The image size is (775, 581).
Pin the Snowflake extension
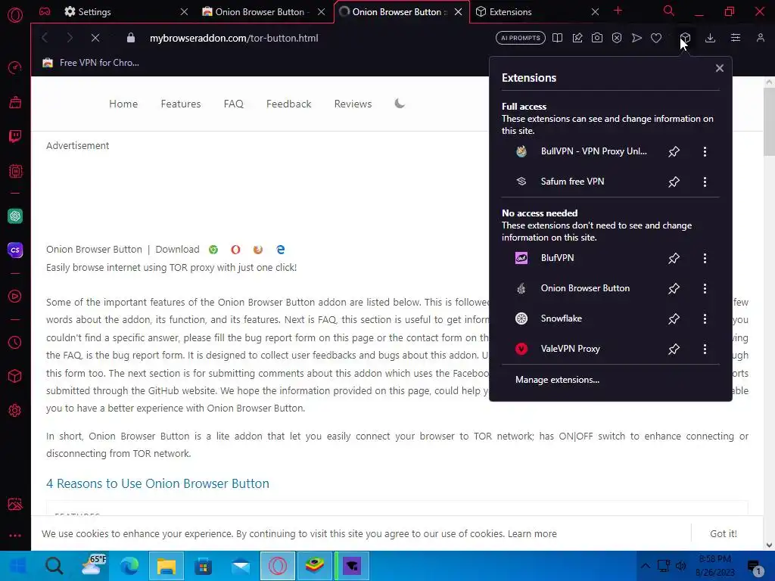tap(674, 318)
